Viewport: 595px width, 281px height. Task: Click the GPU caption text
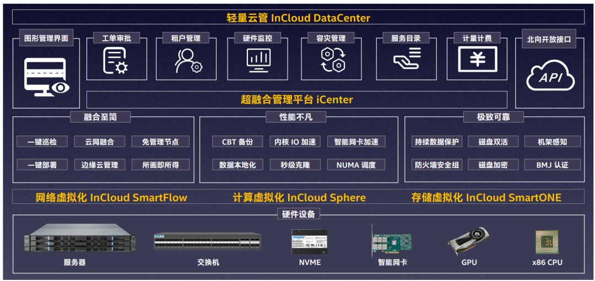pyautogui.click(x=469, y=262)
